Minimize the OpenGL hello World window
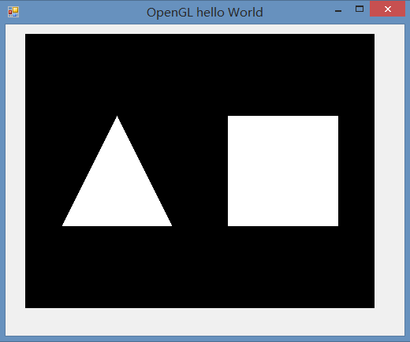 coord(338,11)
